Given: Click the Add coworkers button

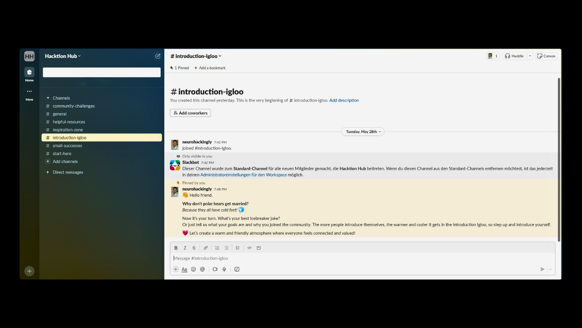Looking at the screenshot, I should (190, 113).
